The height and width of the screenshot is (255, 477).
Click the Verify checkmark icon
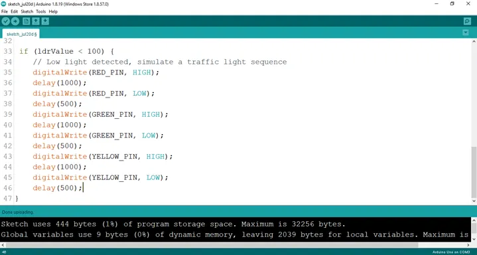(5, 21)
